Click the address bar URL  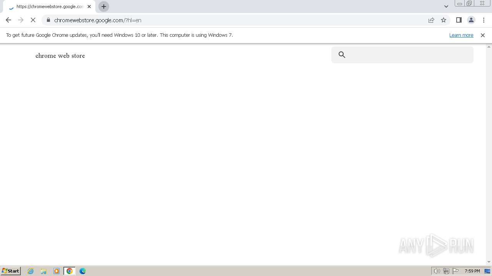point(98,20)
